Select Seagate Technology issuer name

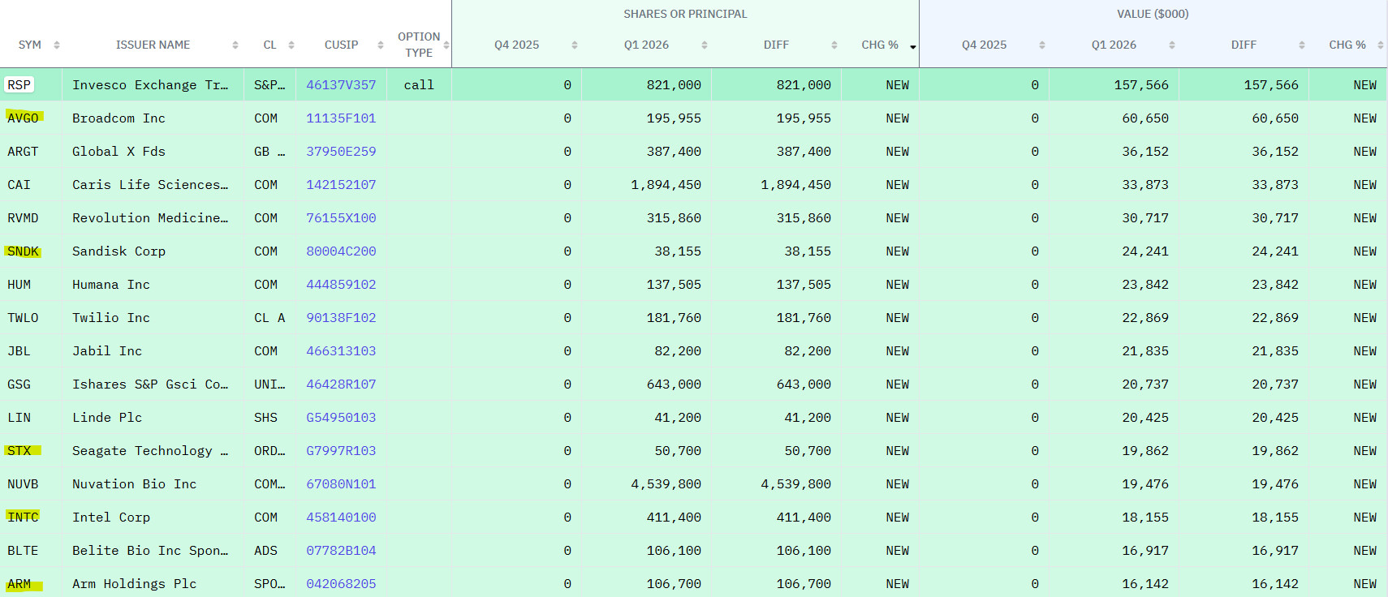click(x=150, y=451)
